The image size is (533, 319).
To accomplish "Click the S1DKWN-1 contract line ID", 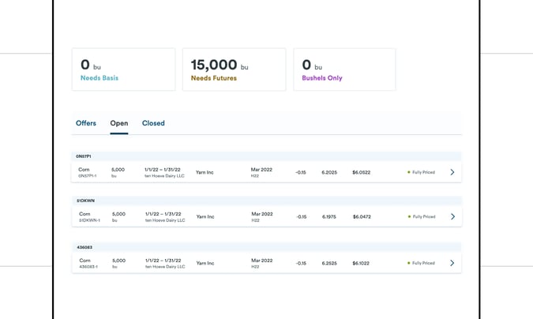I will (x=90, y=220).
